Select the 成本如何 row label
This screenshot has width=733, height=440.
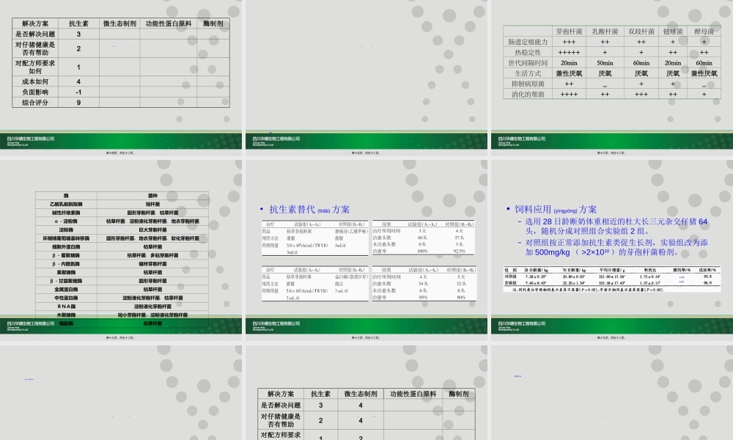(x=35, y=82)
